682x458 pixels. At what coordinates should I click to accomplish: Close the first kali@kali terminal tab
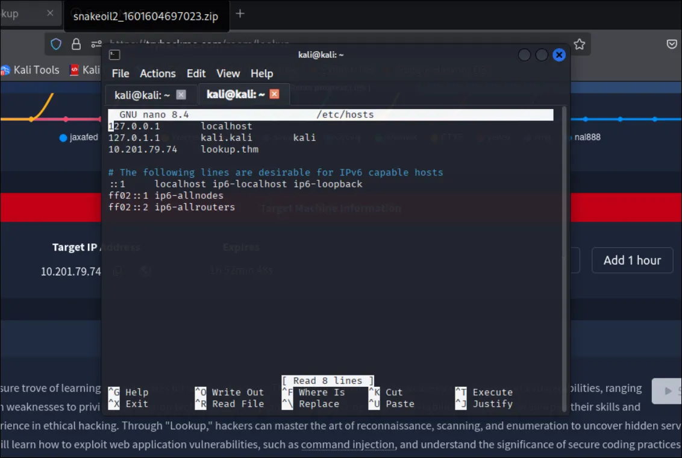tap(181, 95)
